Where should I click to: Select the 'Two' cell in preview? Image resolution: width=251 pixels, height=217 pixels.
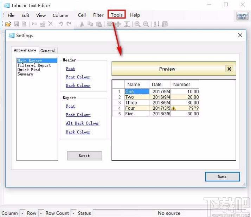coord(137,97)
